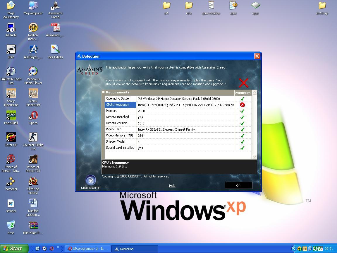Select the Xfire desktop icon
Viewport: 337px width, 253px height.
[x=11, y=52]
